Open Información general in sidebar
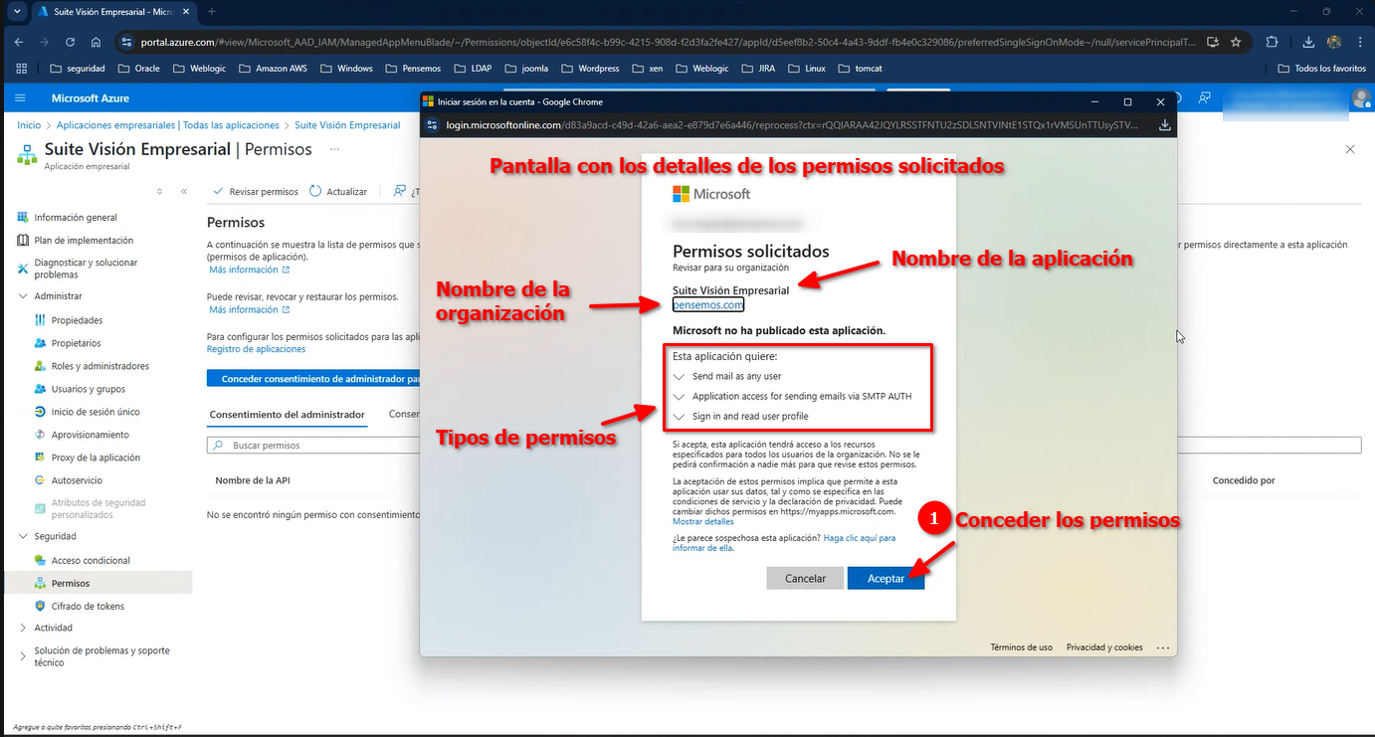 75,218
